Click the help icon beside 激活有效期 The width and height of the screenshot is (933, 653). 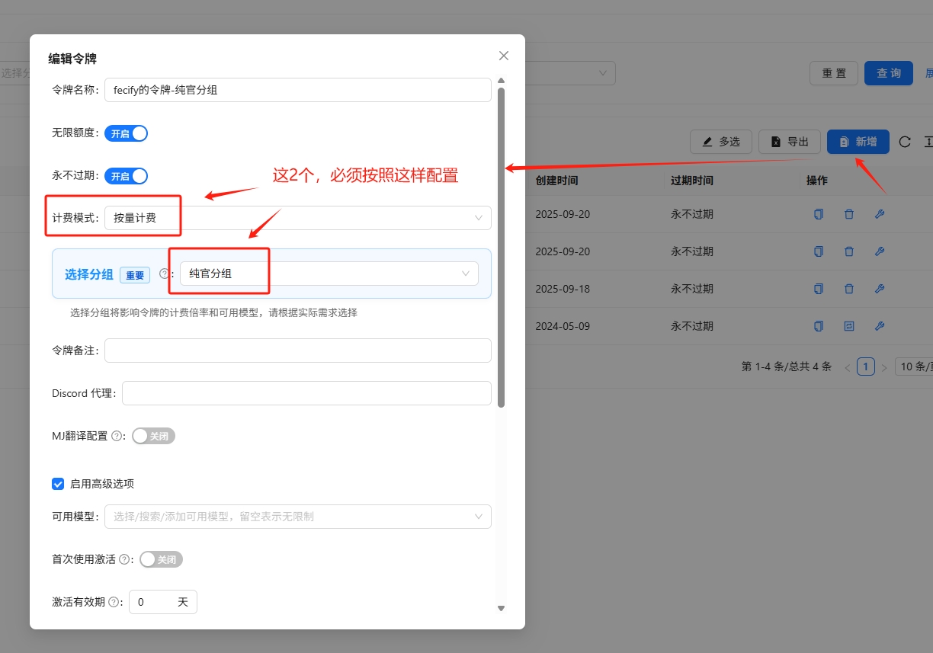coord(114,602)
